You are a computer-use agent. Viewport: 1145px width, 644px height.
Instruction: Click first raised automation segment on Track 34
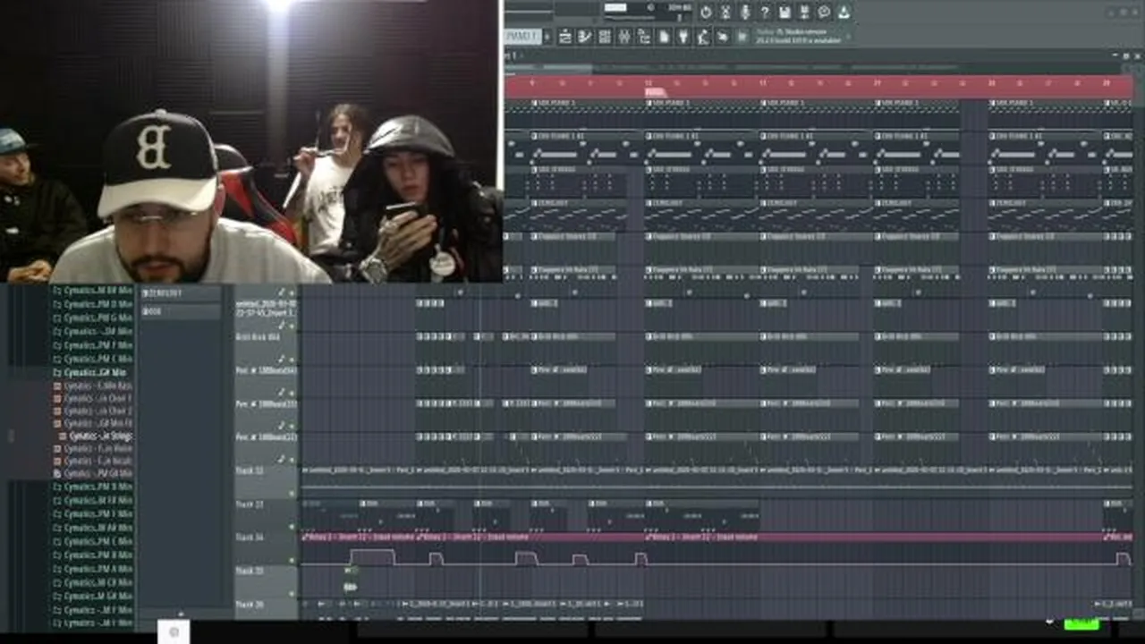(371, 557)
